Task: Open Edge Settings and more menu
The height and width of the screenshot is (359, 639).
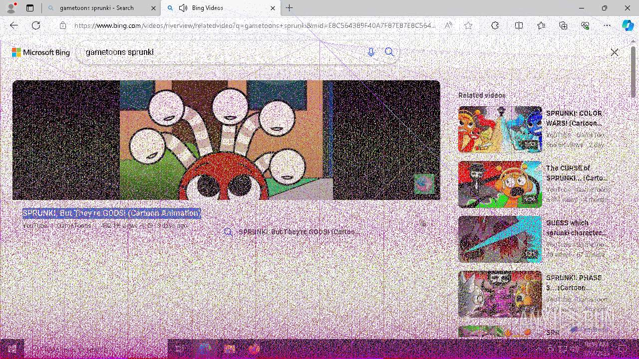Action: (x=607, y=25)
